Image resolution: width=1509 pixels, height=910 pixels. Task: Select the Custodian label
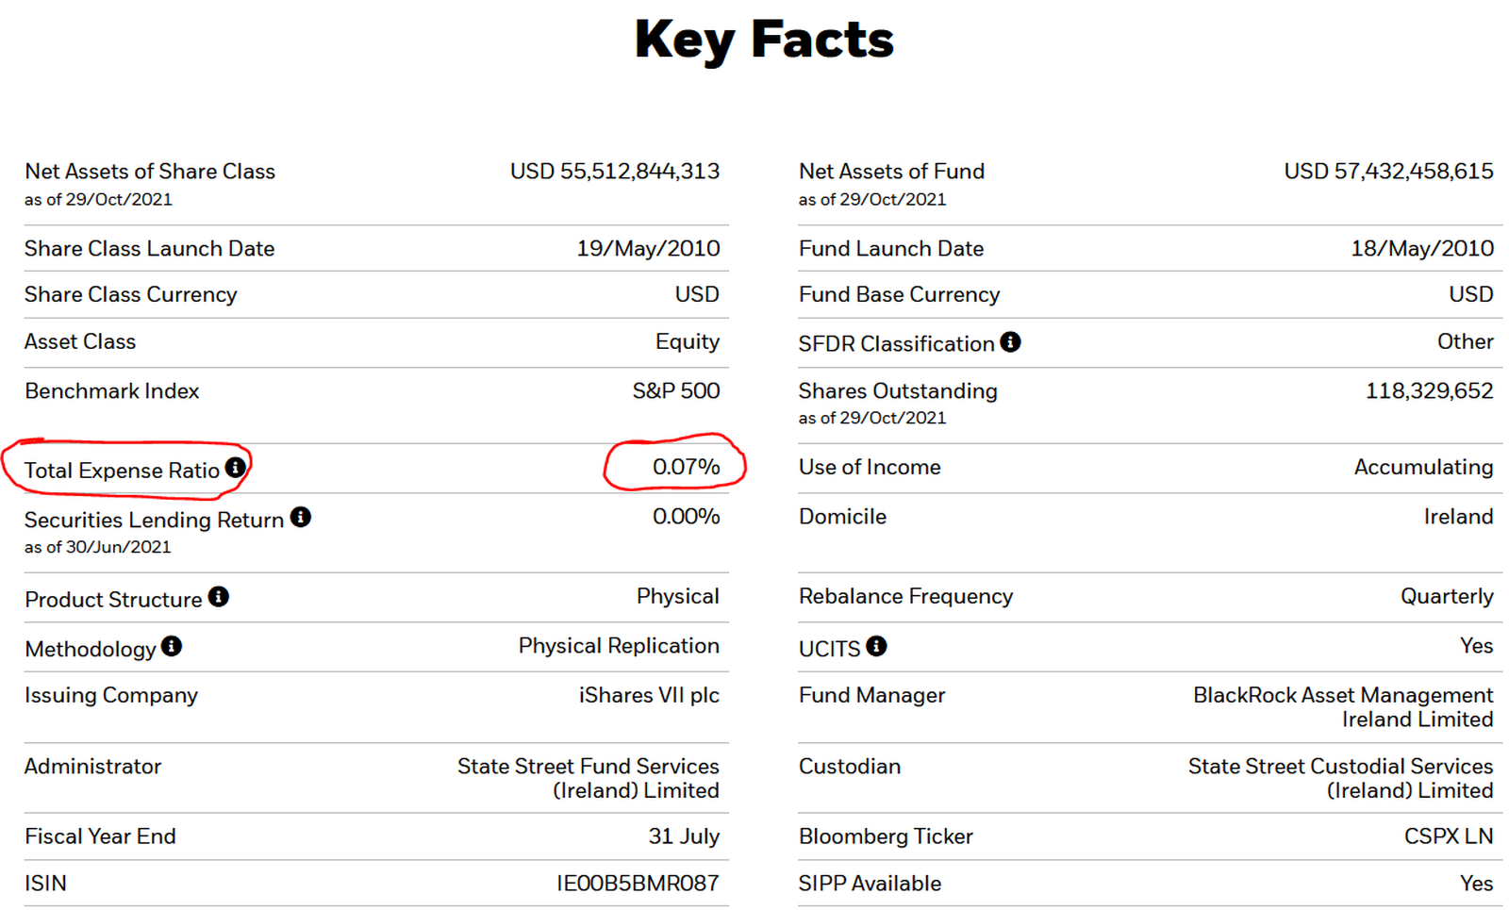pos(850,767)
